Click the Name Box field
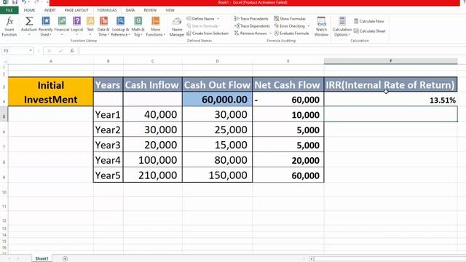This screenshot has height=262, width=466. (15, 51)
